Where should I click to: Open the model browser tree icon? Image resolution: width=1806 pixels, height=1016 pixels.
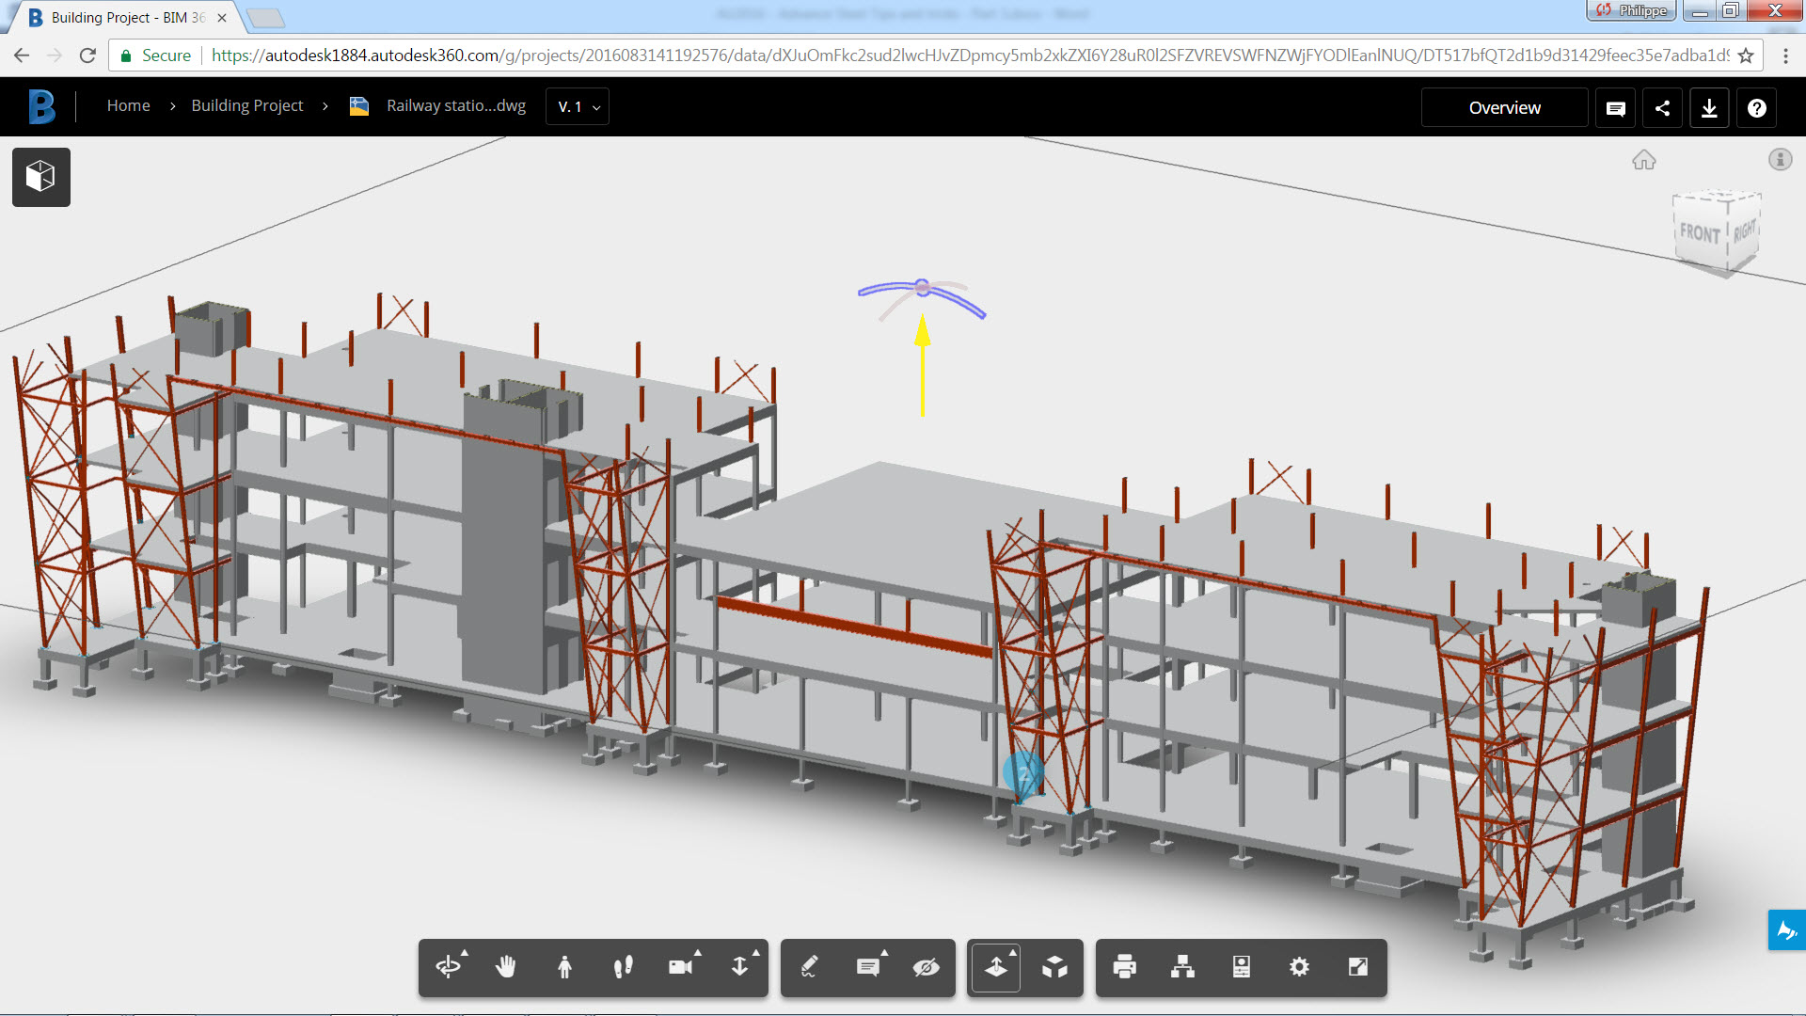[1182, 967]
